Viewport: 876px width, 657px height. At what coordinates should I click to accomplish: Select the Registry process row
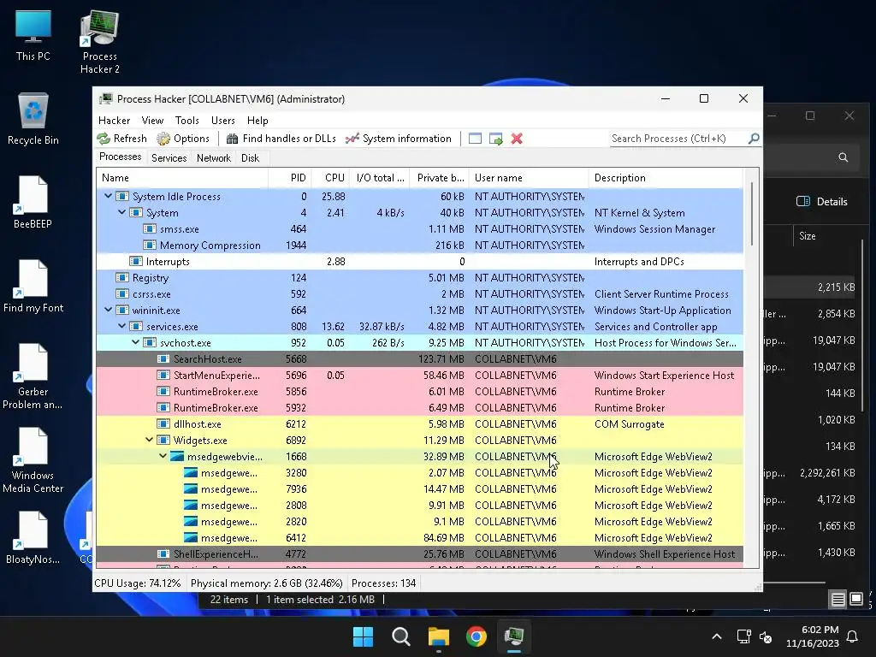tap(419, 278)
